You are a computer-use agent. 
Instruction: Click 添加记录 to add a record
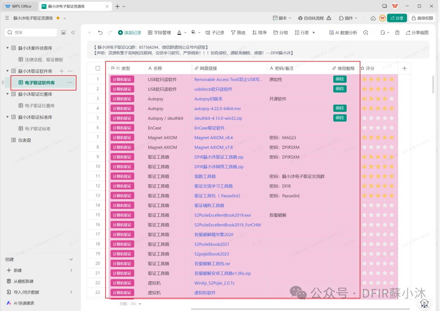[x=130, y=33]
